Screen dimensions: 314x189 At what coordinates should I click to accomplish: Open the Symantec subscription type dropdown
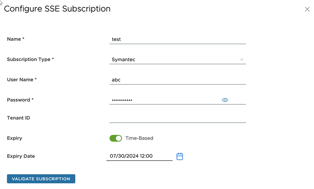coord(174,60)
